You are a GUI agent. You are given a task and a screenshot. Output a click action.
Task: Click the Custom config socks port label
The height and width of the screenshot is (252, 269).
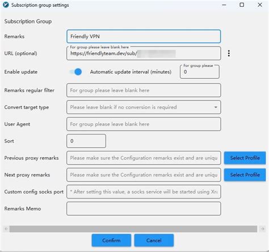pos(34,192)
